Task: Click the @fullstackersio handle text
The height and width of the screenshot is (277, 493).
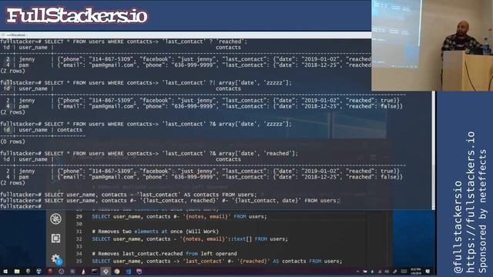Action: [x=458, y=227]
